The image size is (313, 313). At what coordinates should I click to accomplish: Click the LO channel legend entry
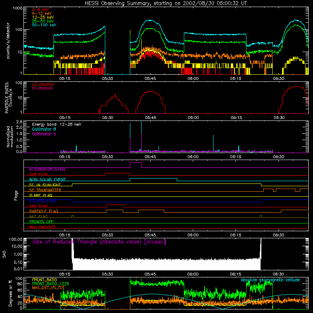click(x=43, y=85)
